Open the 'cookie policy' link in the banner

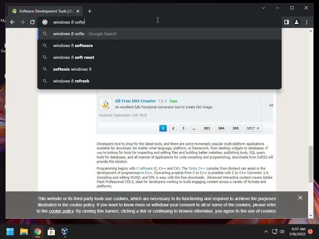[61, 211]
